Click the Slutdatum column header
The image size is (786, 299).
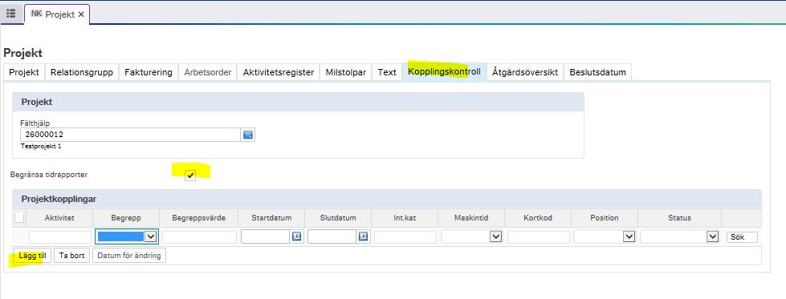click(338, 218)
